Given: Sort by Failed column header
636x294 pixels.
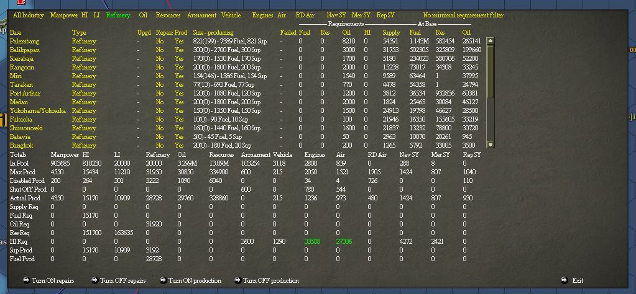Looking at the screenshot, I should pyautogui.click(x=288, y=32).
